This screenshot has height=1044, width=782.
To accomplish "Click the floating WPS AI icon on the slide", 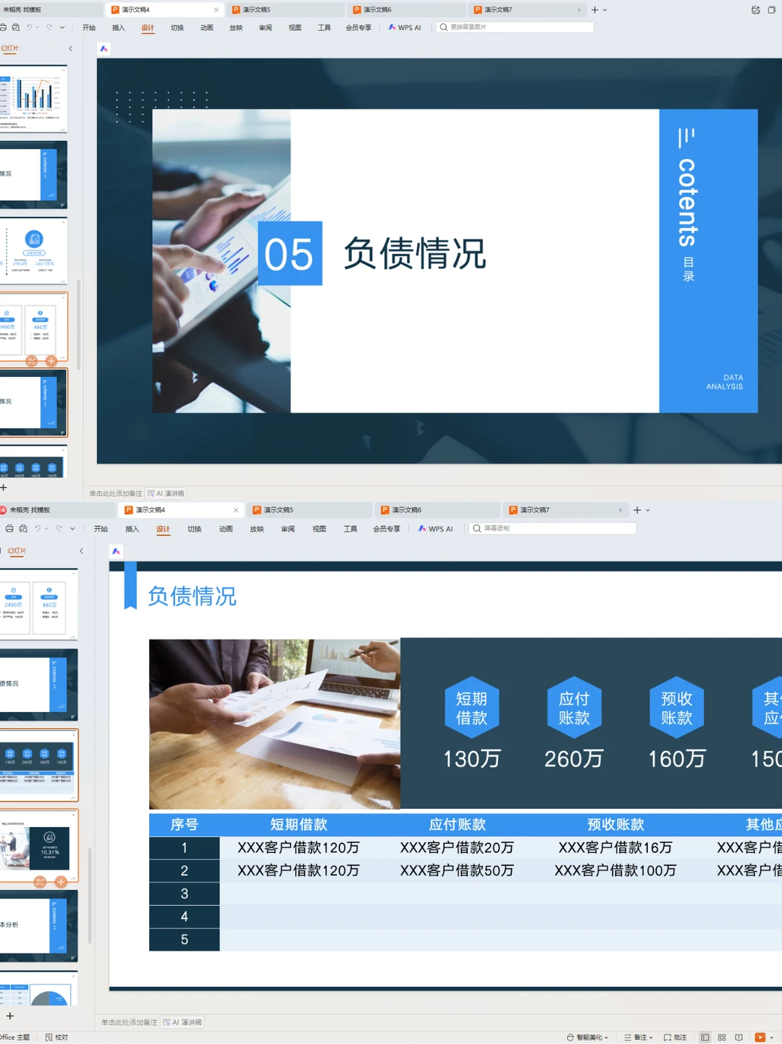I will [115, 551].
